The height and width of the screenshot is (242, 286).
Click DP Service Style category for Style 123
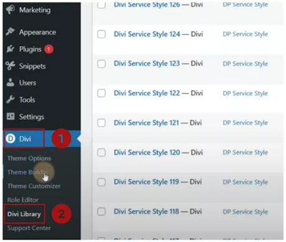point(246,64)
